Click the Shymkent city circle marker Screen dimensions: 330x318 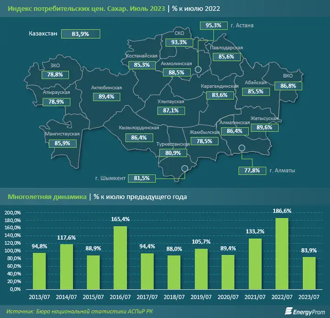tap(185, 168)
